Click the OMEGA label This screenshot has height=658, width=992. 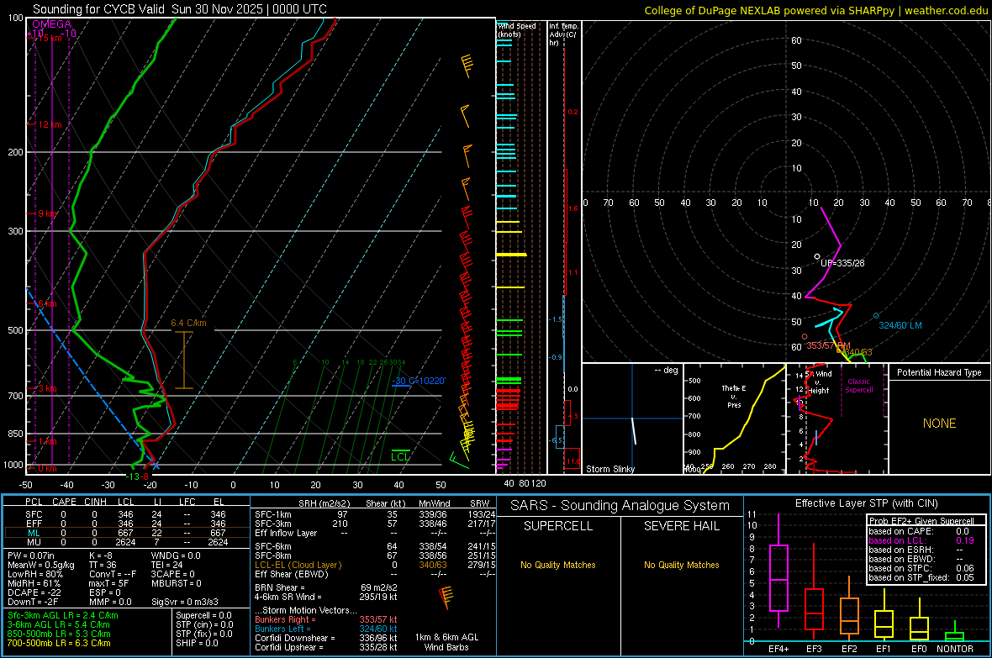[52, 24]
